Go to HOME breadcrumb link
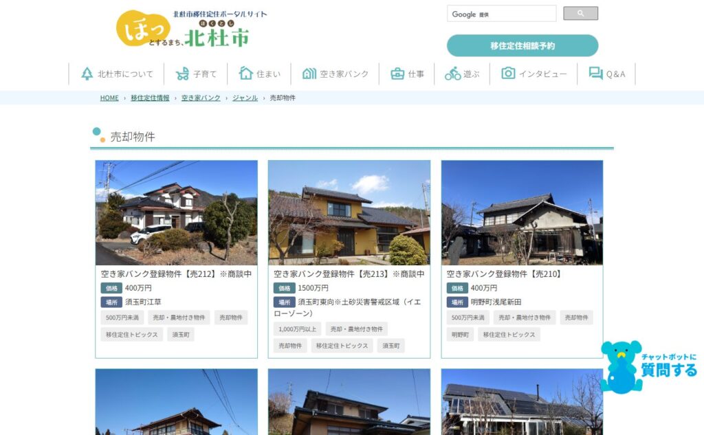The height and width of the screenshot is (435, 704). [109, 98]
